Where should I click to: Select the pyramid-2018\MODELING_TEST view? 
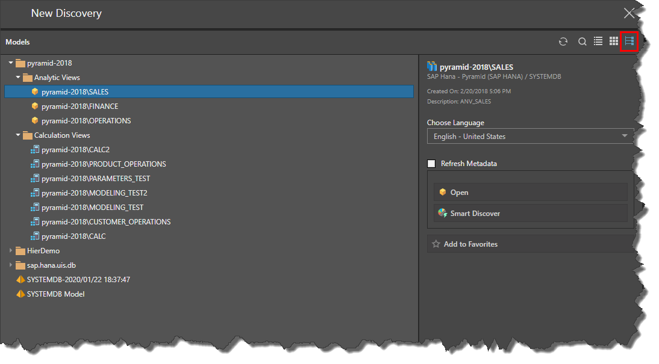pyautogui.click(x=92, y=208)
